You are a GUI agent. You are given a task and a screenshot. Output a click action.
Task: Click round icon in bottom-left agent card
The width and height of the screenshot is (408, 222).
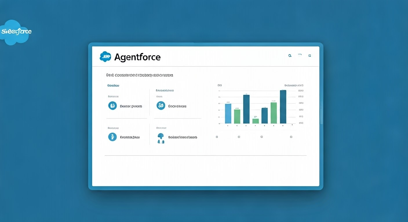[112, 137]
